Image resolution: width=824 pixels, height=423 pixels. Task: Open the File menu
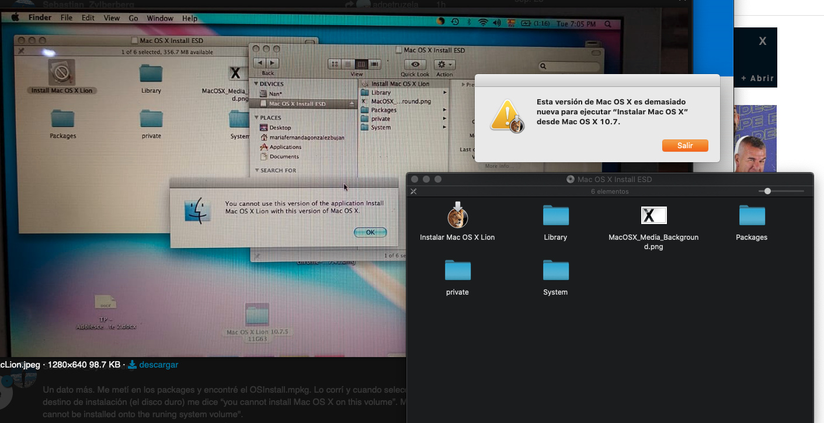(x=67, y=18)
